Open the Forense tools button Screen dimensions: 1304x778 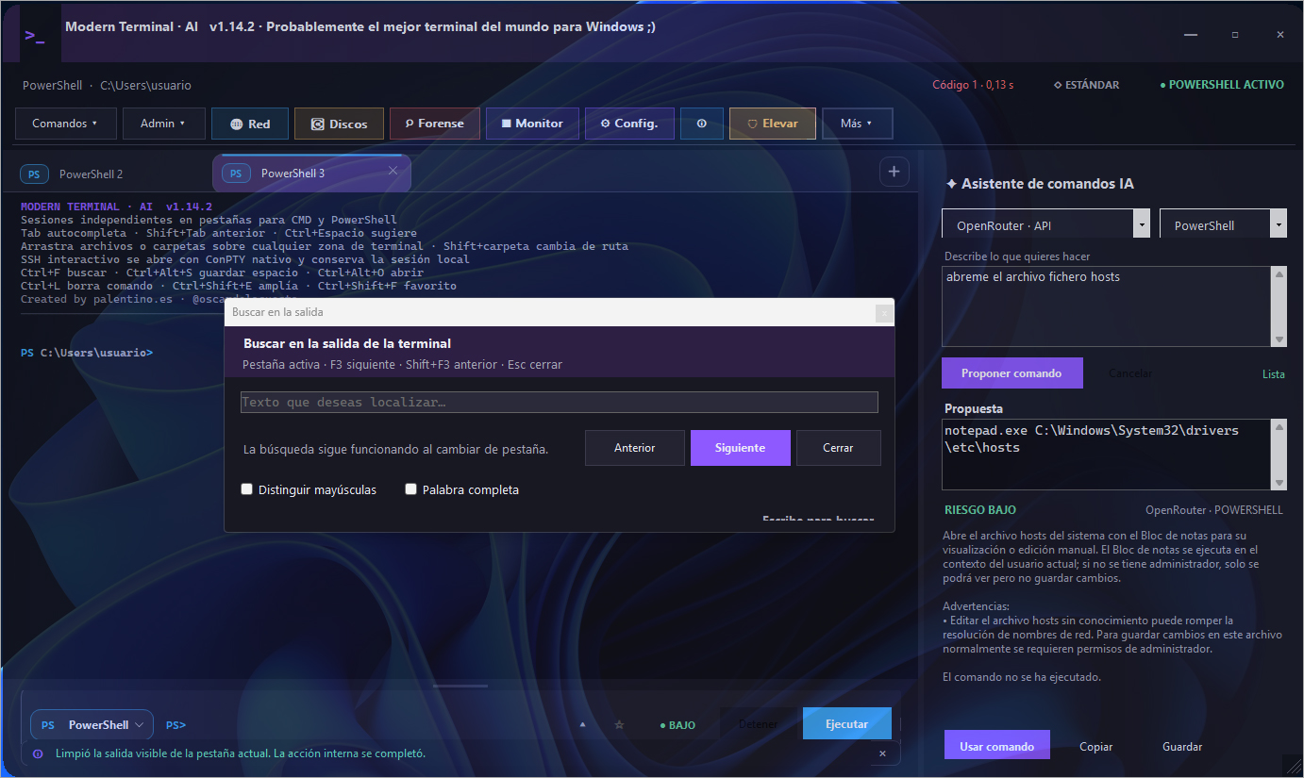point(435,124)
